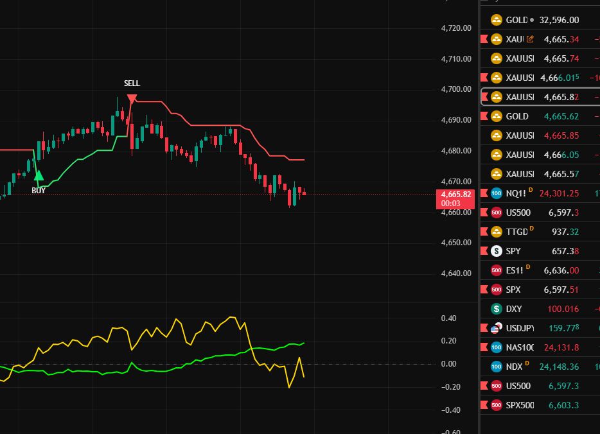This screenshot has height=434, width=600.
Task: Click the ES1! symbol logo
Action: tap(496, 270)
